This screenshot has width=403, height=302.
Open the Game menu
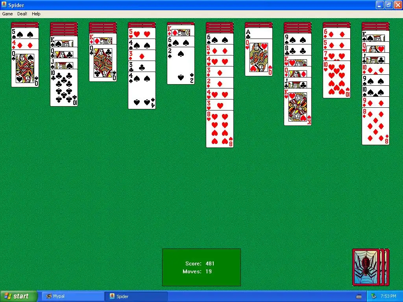point(7,14)
